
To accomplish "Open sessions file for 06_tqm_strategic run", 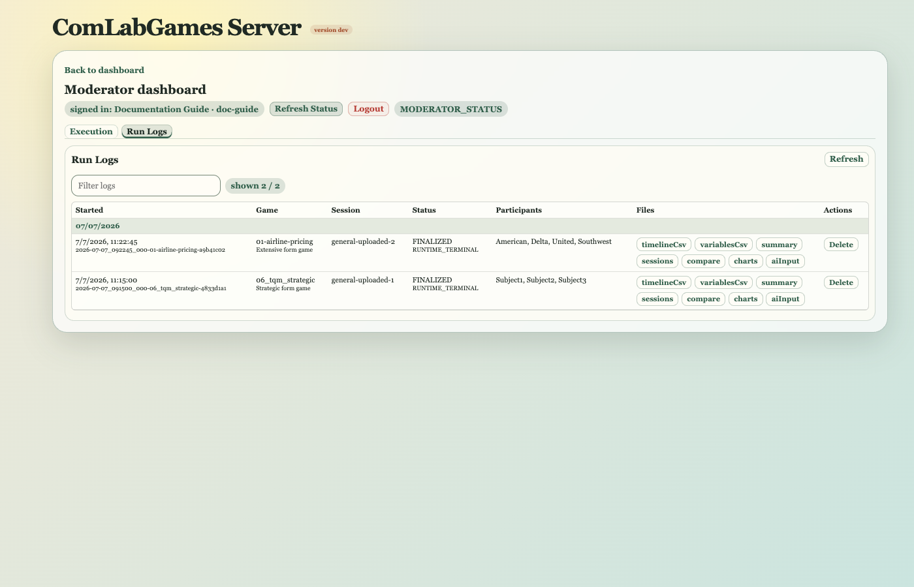I will (x=657, y=299).
